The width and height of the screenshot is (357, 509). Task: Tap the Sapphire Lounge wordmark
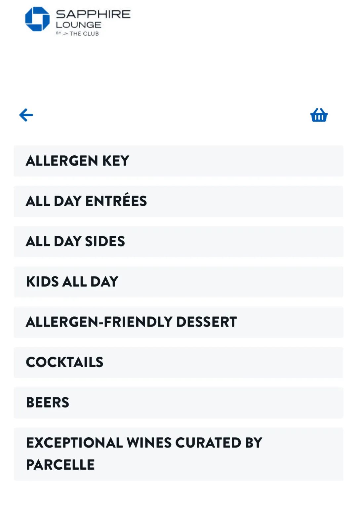[x=93, y=19]
